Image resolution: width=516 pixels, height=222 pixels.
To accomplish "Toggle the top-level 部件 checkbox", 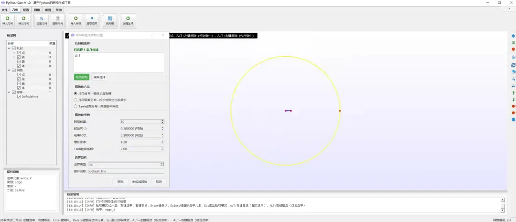I will (14, 92).
